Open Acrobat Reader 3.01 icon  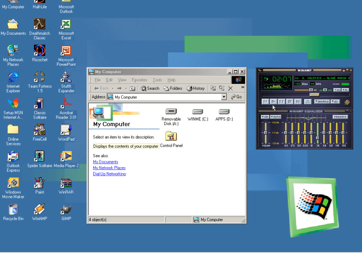pyautogui.click(x=66, y=108)
